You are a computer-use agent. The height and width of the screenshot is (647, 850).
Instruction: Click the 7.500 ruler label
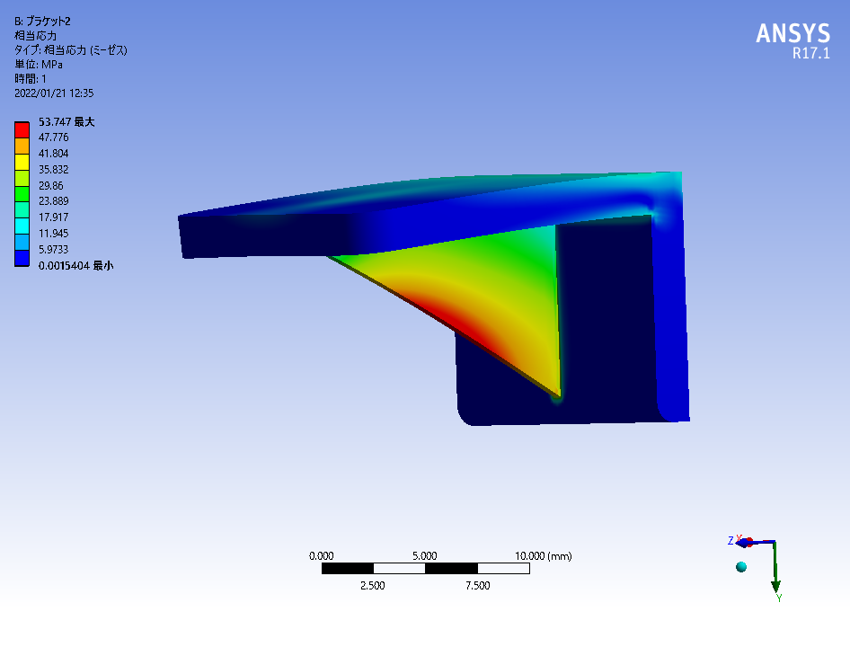tap(478, 586)
